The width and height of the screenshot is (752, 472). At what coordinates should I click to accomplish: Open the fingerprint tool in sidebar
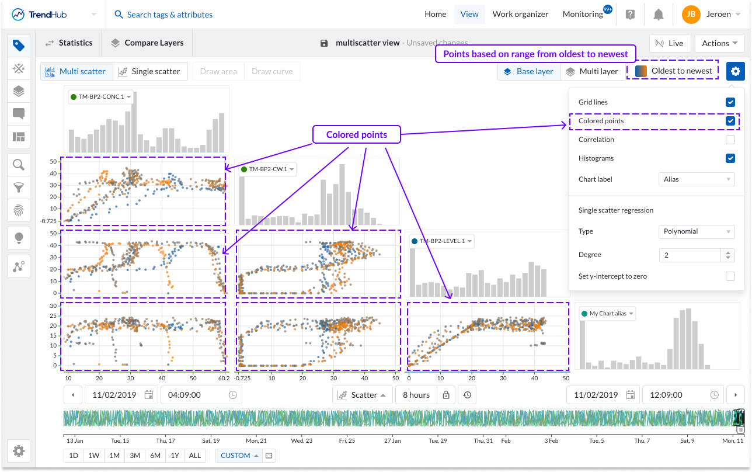(19, 210)
